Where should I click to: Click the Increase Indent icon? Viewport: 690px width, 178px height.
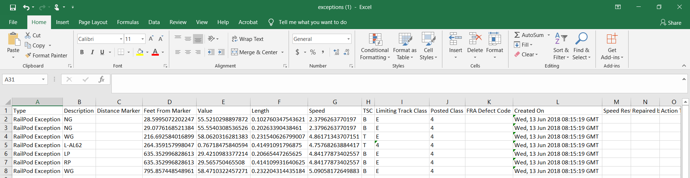(221, 52)
